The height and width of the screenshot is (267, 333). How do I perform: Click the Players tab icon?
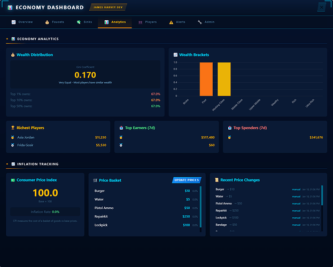pyautogui.click(x=141, y=22)
